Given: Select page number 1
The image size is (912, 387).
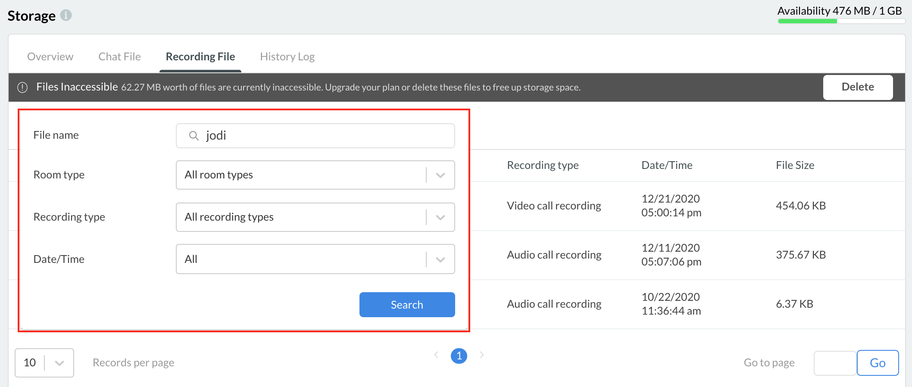Looking at the screenshot, I should 459,356.
